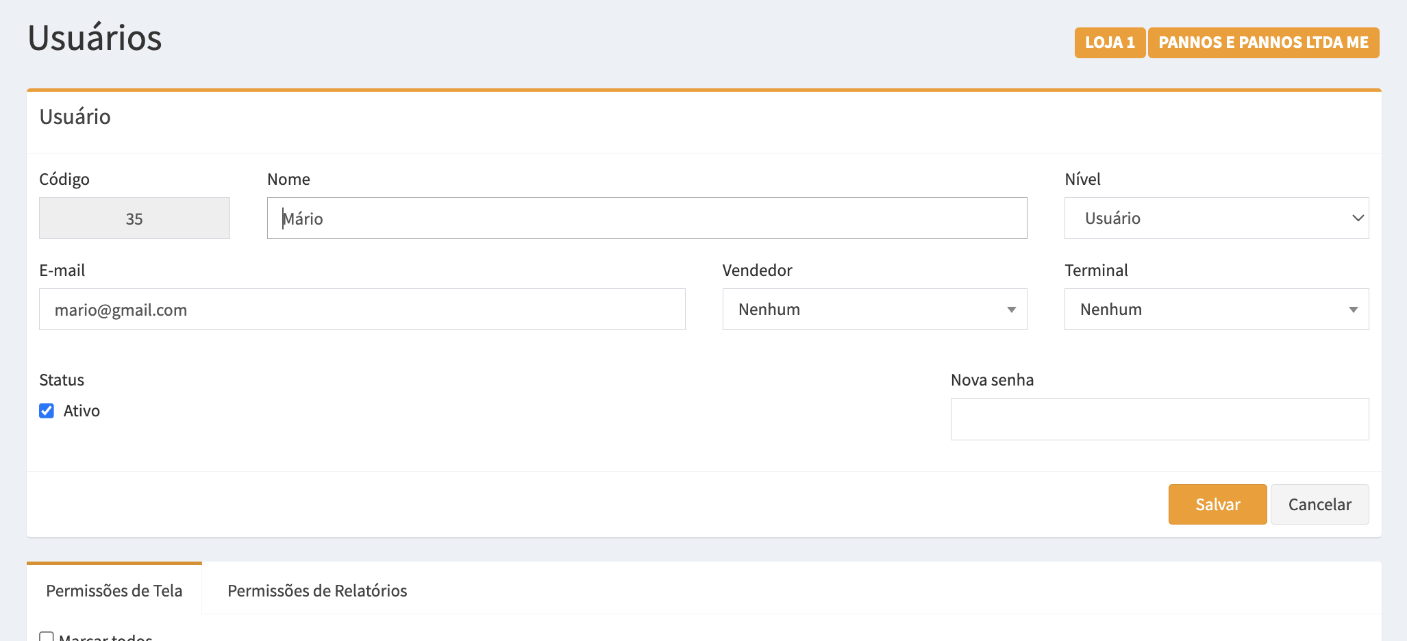Focus the Nome field containing Mário
This screenshot has height=641, width=1407.
pyautogui.click(x=646, y=218)
